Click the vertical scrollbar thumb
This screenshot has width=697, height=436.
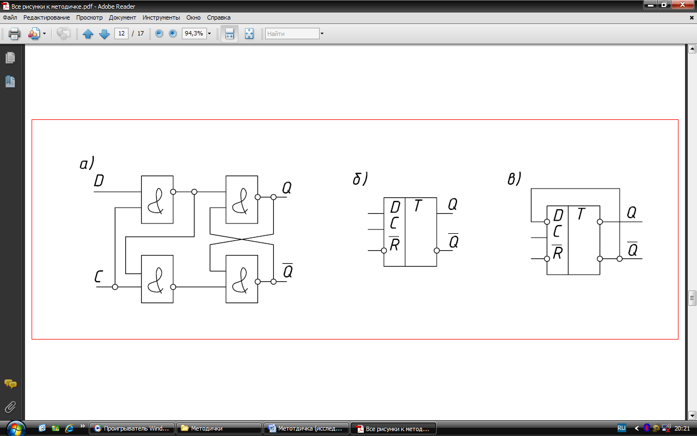pyautogui.click(x=693, y=298)
